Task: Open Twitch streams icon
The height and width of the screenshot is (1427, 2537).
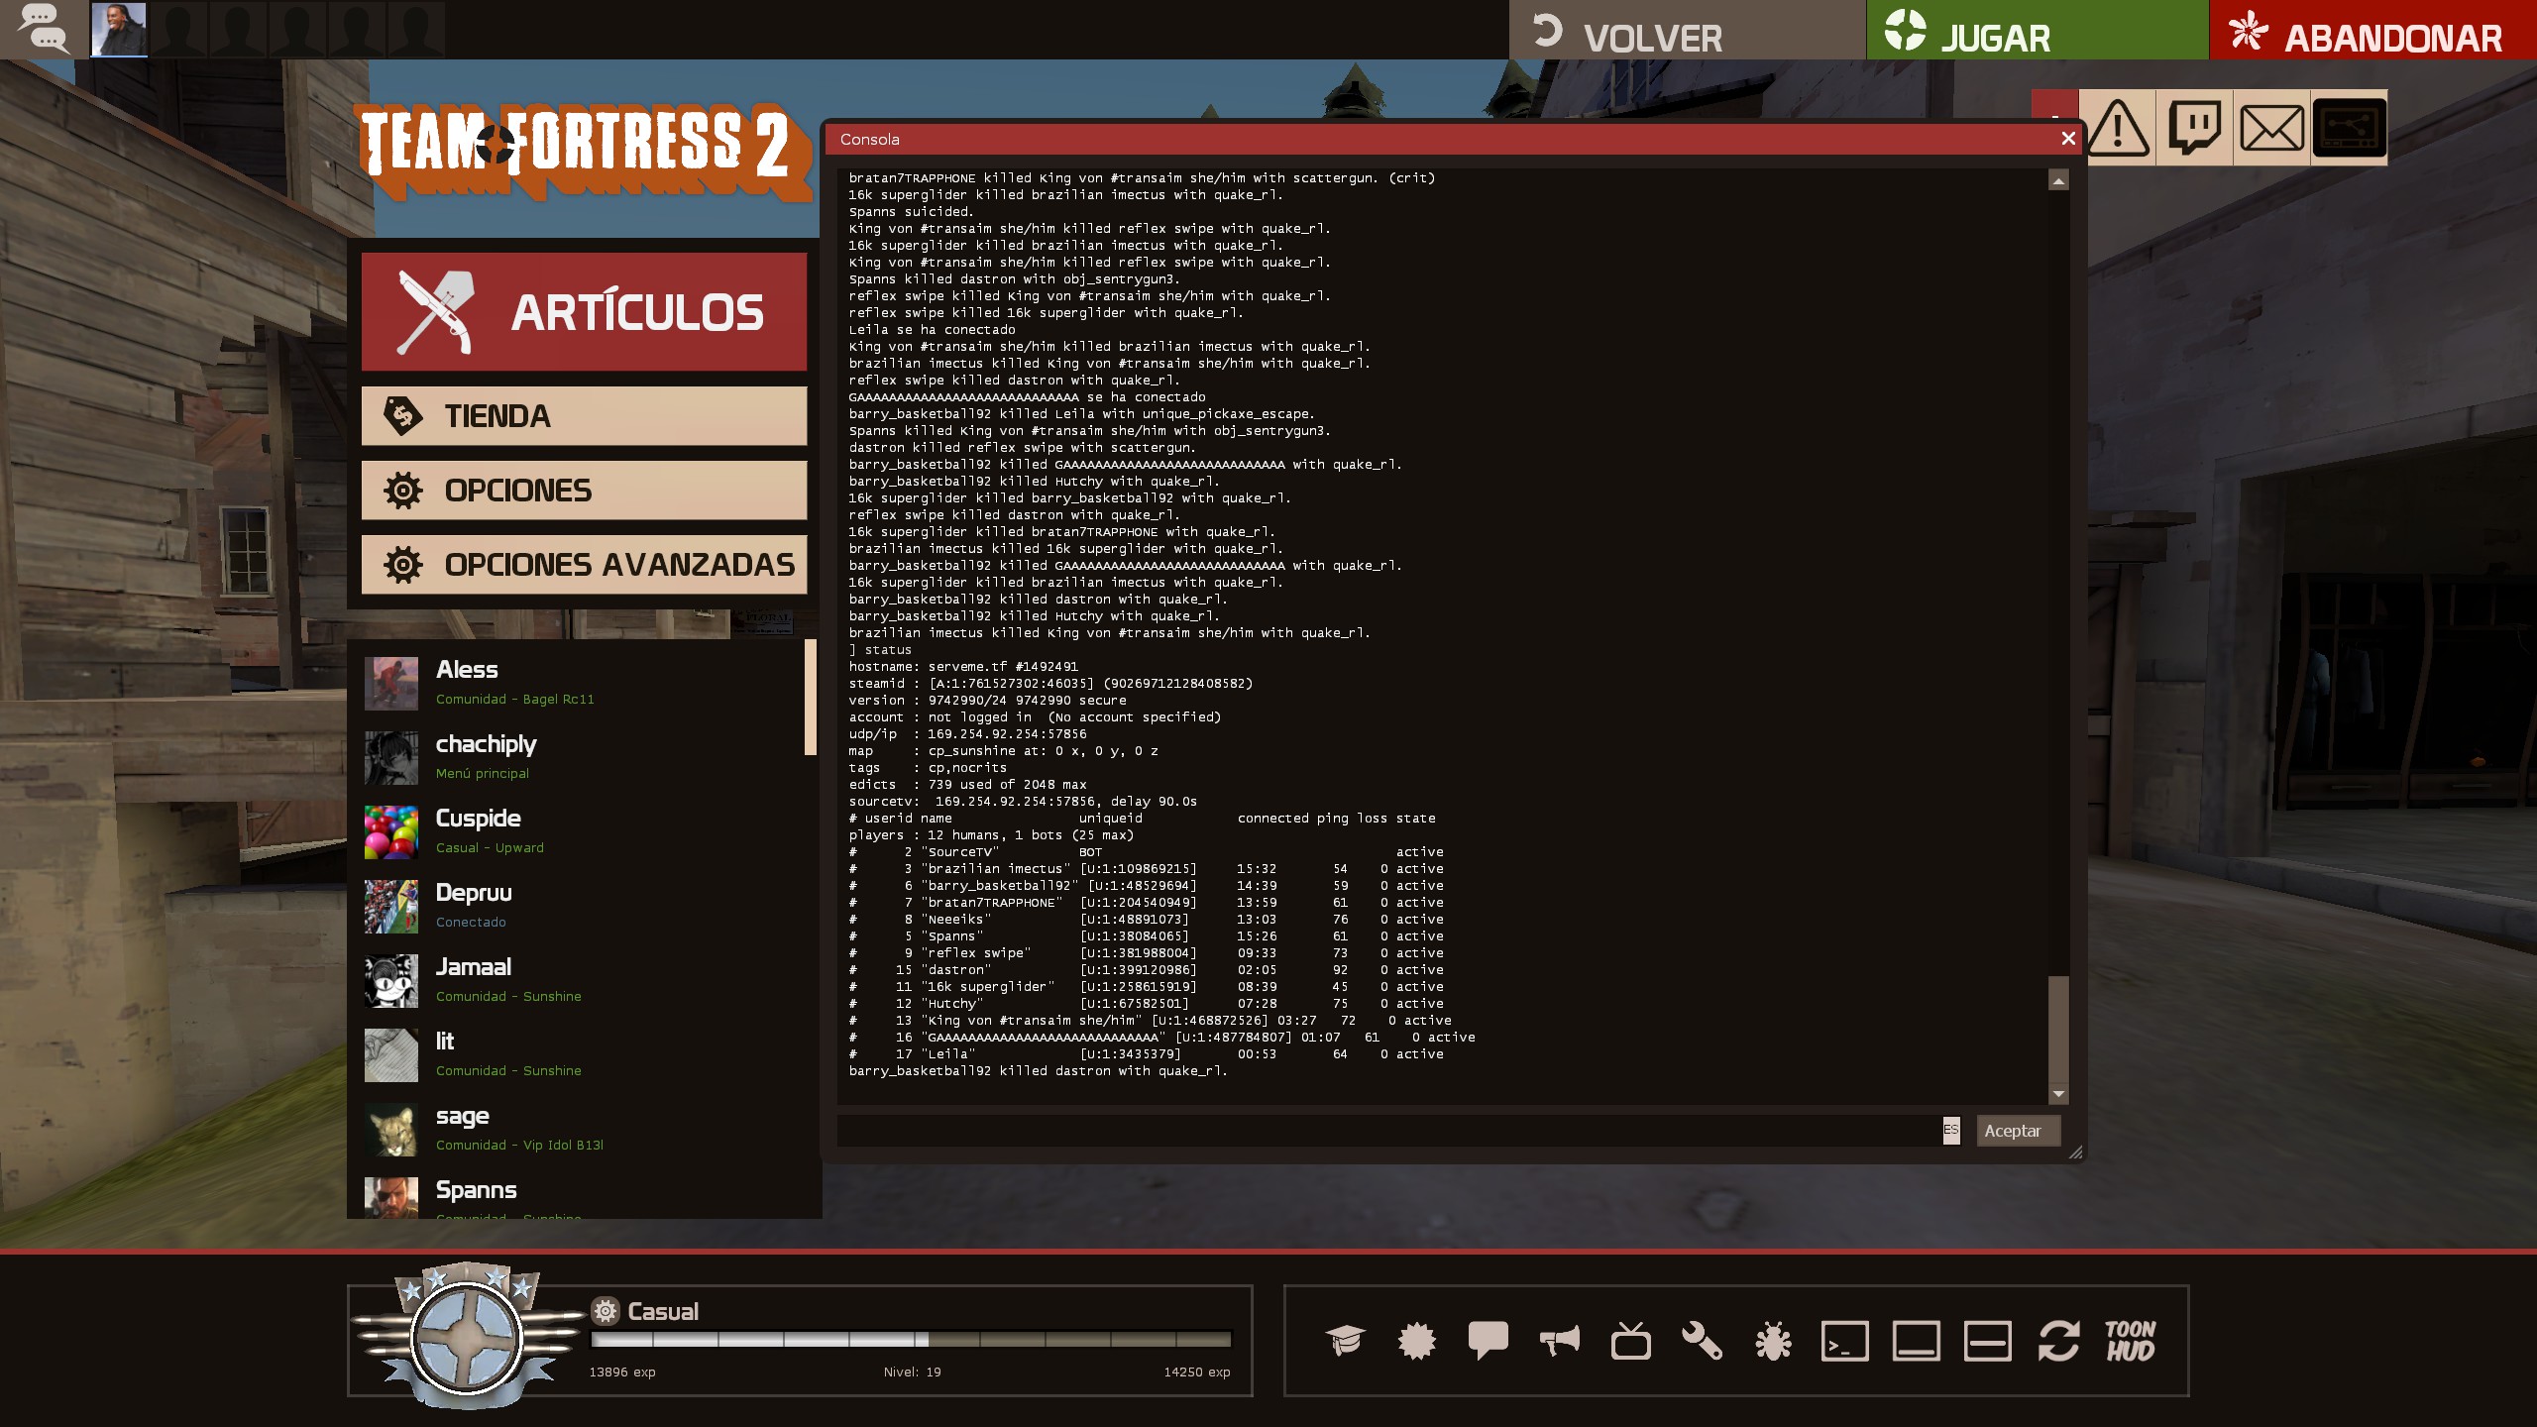Action: click(x=2194, y=127)
